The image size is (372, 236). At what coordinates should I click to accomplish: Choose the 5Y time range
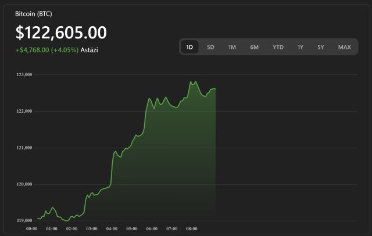click(x=320, y=47)
